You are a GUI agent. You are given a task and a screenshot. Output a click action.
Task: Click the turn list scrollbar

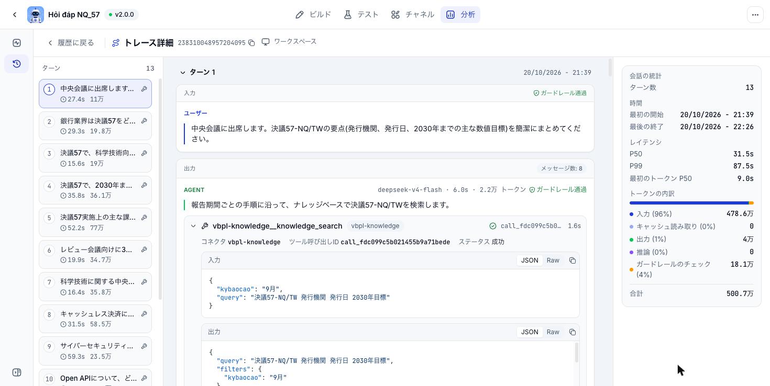pos(160,189)
